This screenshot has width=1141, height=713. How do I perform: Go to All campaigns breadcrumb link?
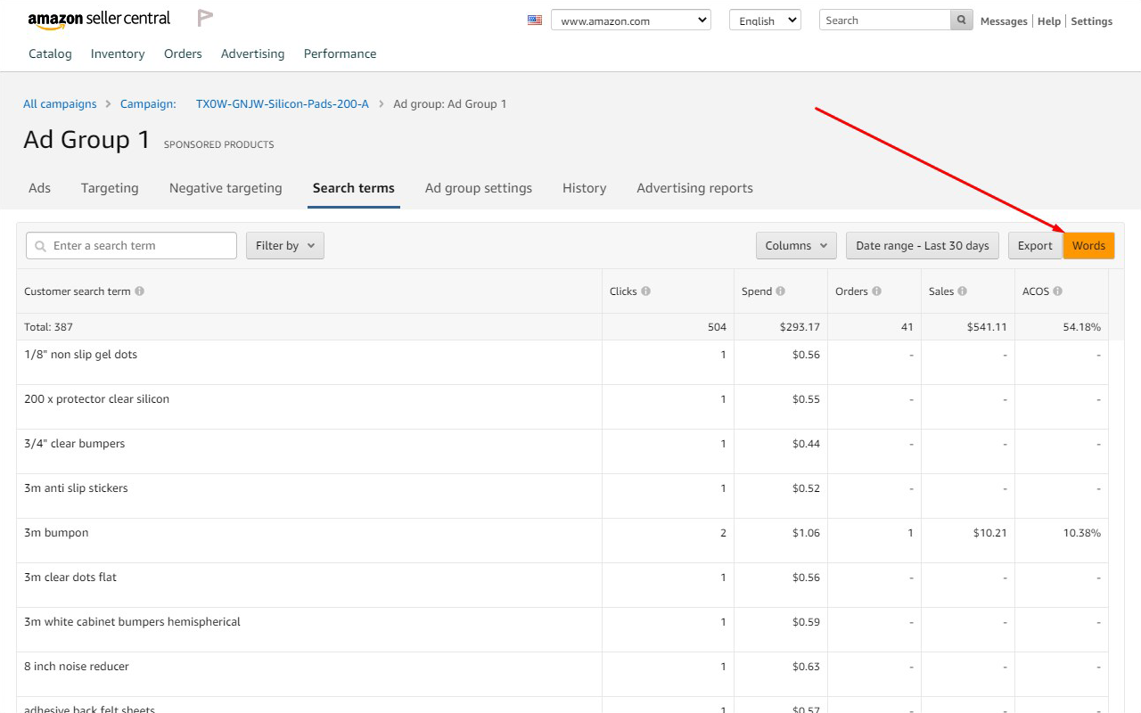pos(60,104)
